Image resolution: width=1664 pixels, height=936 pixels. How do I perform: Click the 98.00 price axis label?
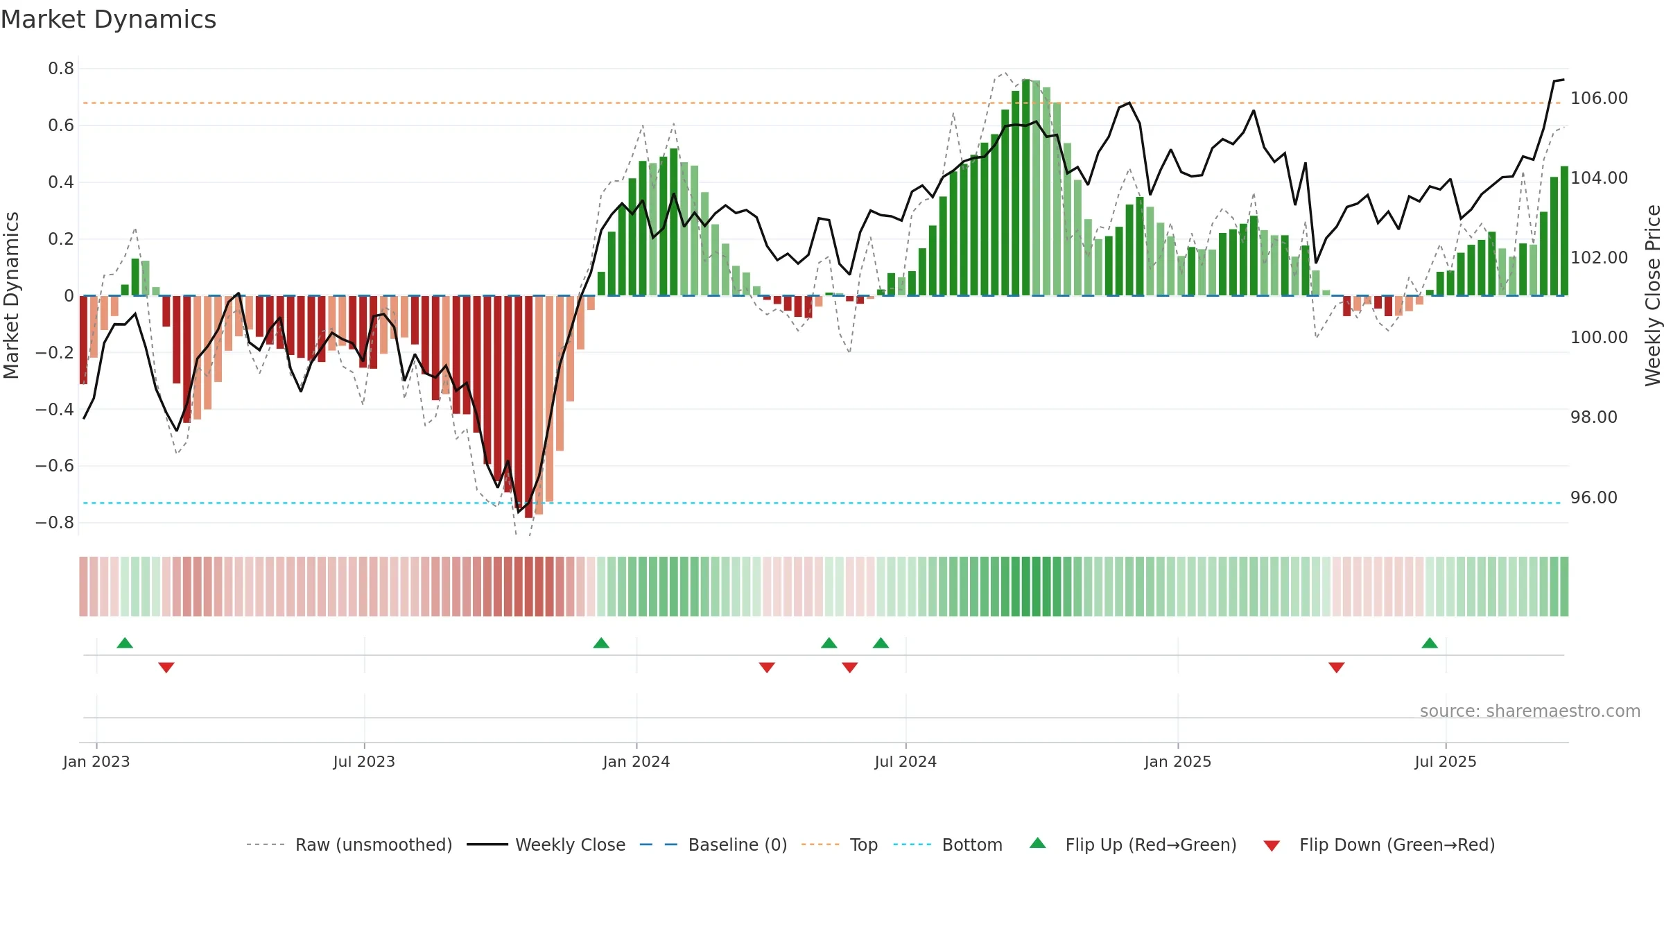pyautogui.click(x=1593, y=417)
